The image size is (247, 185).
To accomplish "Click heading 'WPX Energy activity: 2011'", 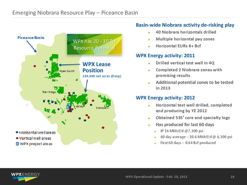I will pyautogui.click(x=165, y=55).
